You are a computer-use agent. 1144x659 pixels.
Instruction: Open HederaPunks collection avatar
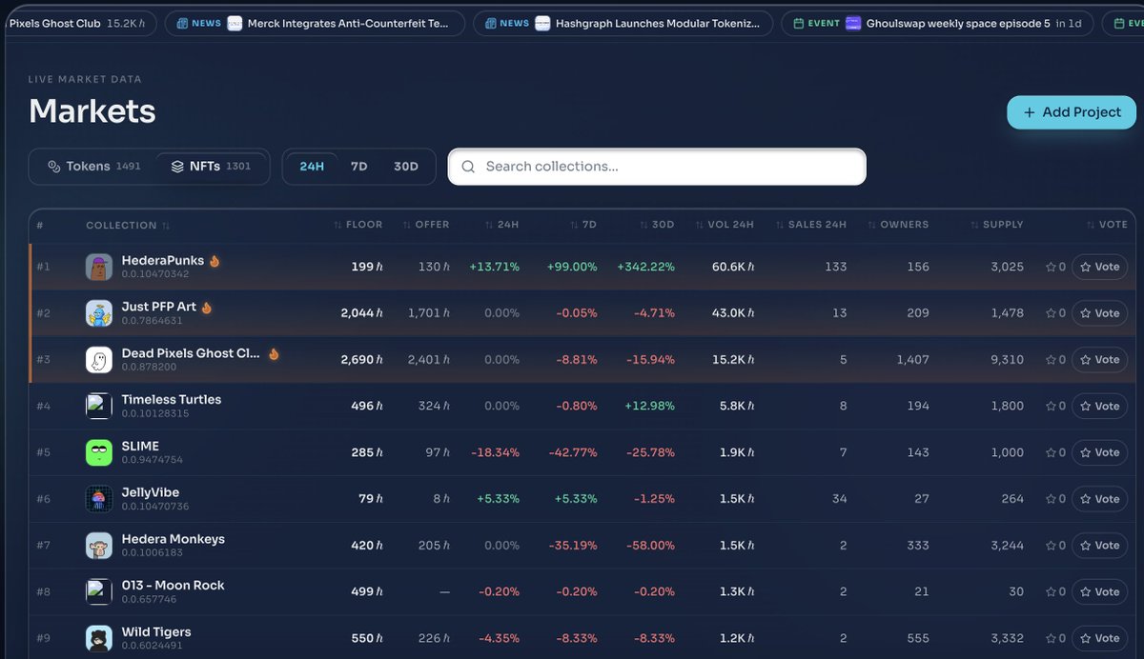tap(99, 267)
